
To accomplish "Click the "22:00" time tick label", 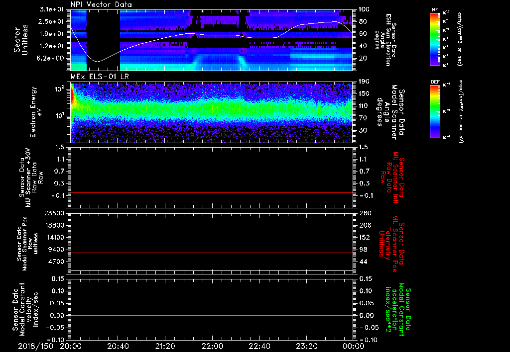I will (212, 346).
